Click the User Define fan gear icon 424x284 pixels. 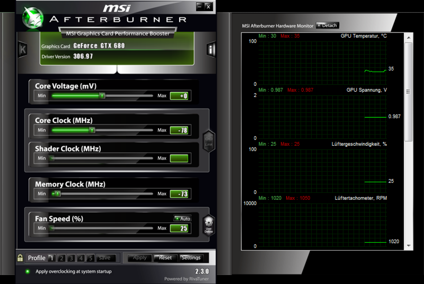tap(209, 226)
